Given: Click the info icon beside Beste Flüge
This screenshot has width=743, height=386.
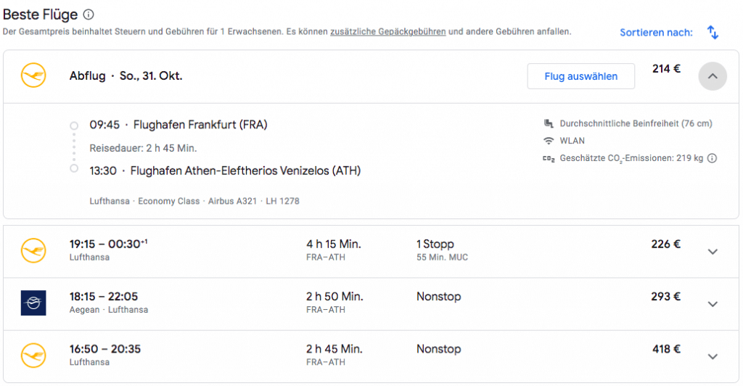Looking at the screenshot, I should 89,15.
